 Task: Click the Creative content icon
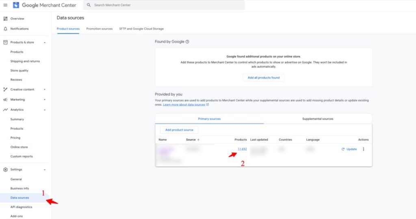tap(5, 89)
